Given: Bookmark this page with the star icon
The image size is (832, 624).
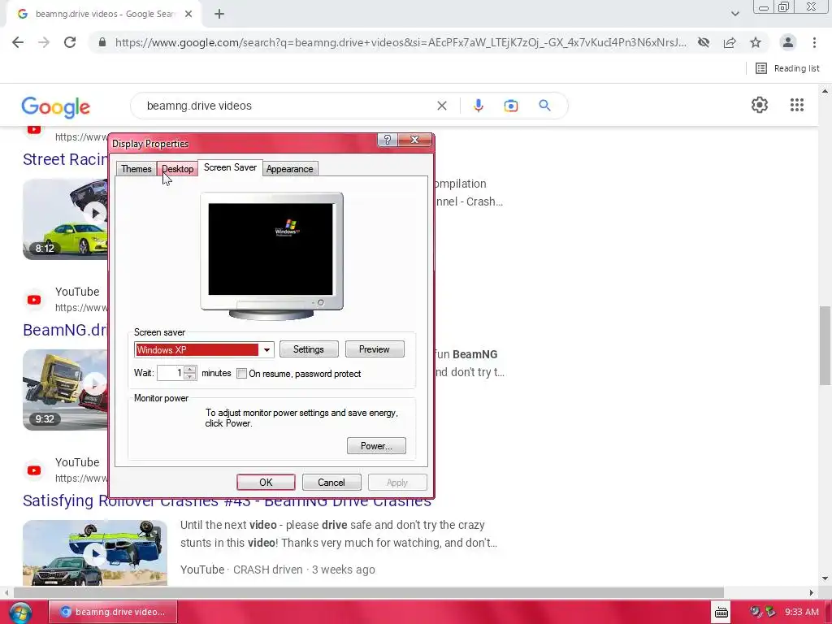Looking at the screenshot, I should pyautogui.click(x=756, y=42).
